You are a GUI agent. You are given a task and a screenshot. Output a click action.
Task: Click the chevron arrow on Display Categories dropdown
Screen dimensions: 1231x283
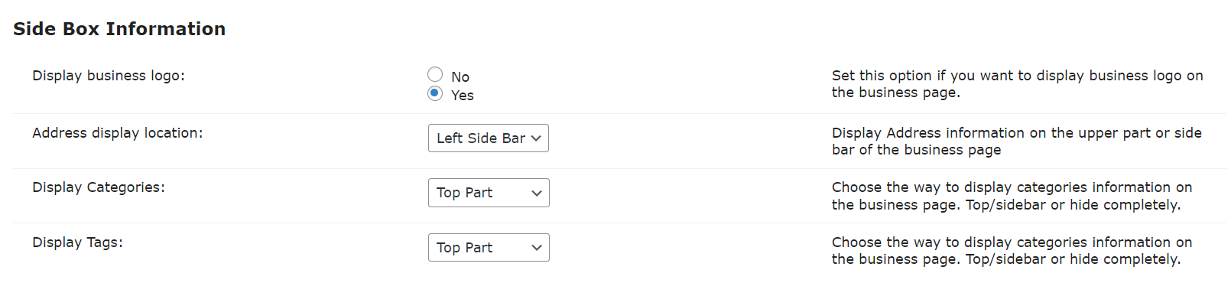tap(537, 194)
